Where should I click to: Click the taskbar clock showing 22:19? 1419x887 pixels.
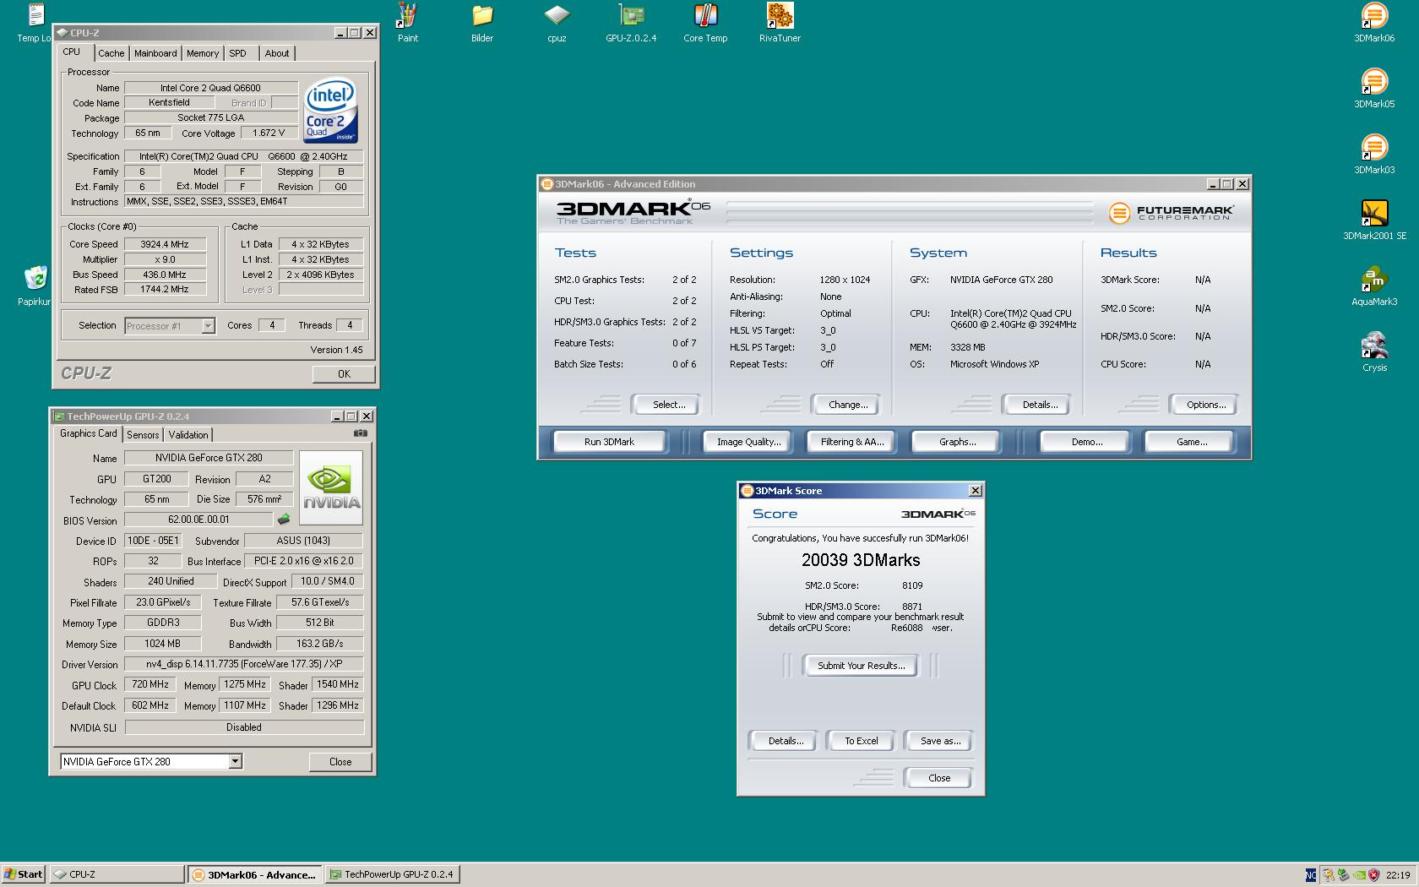(1398, 874)
